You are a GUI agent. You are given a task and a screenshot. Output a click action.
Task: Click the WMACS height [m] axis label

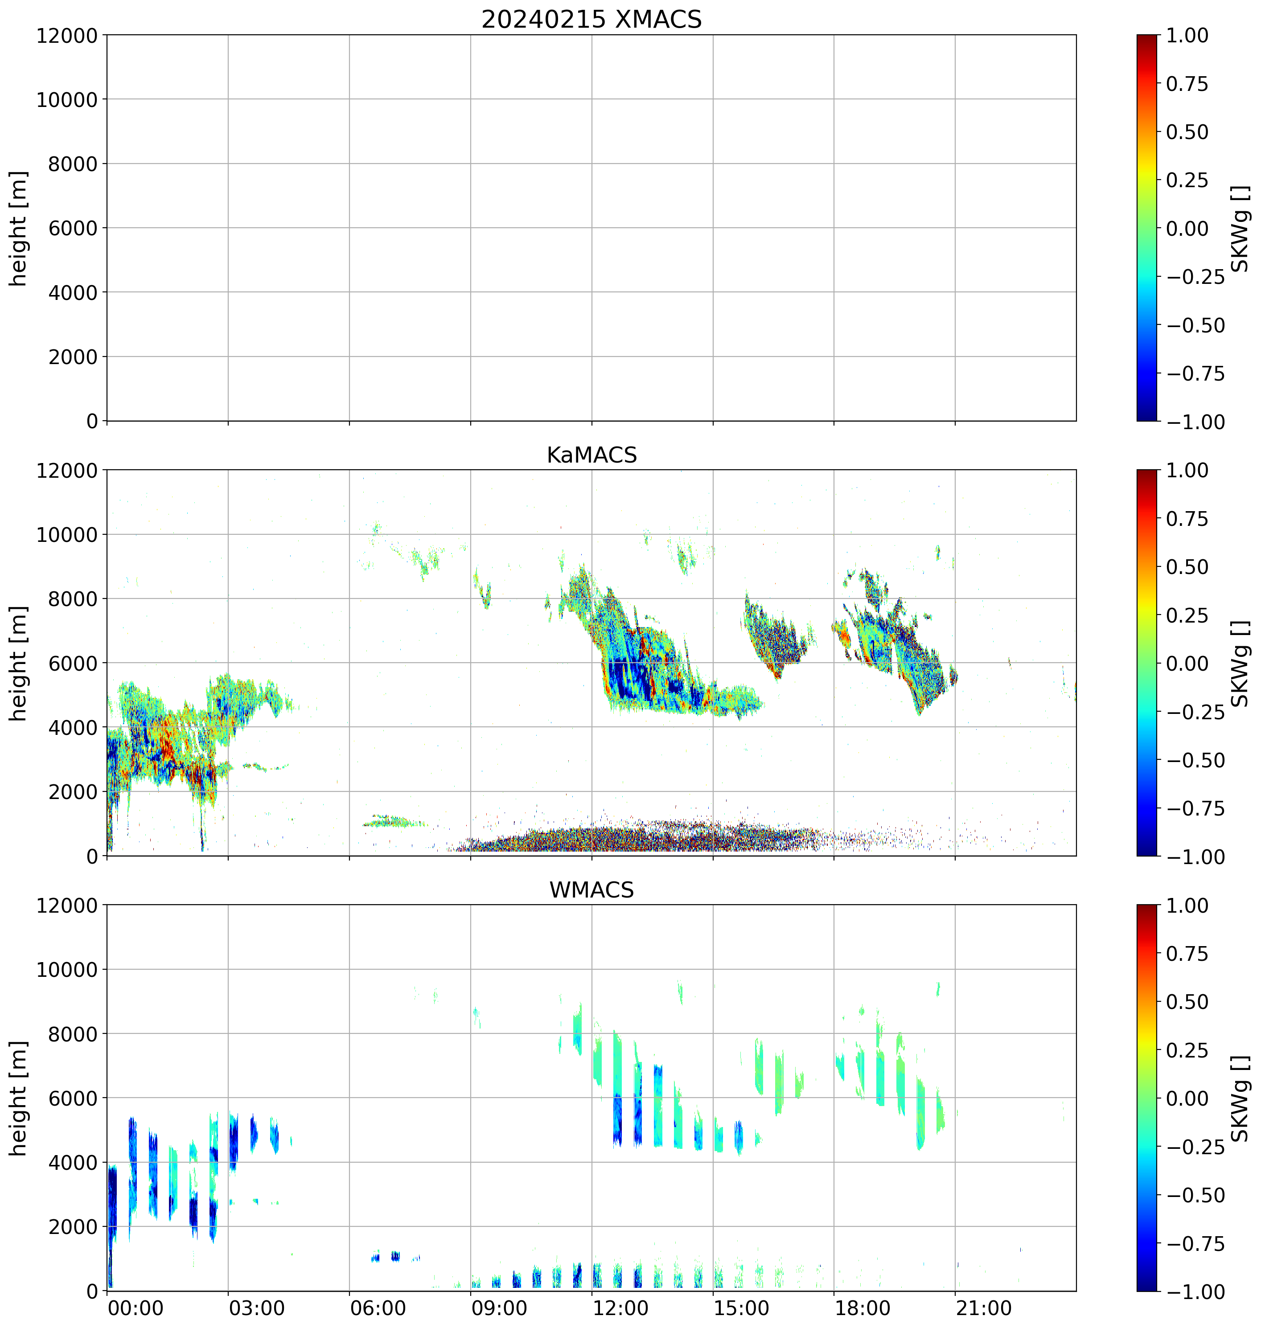pos(18,1098)
